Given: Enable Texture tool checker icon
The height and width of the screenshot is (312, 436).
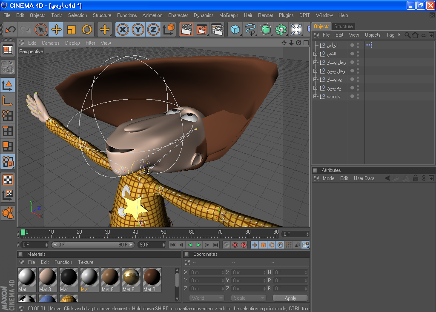Looking at the screenshot, I should pos(8,180).
